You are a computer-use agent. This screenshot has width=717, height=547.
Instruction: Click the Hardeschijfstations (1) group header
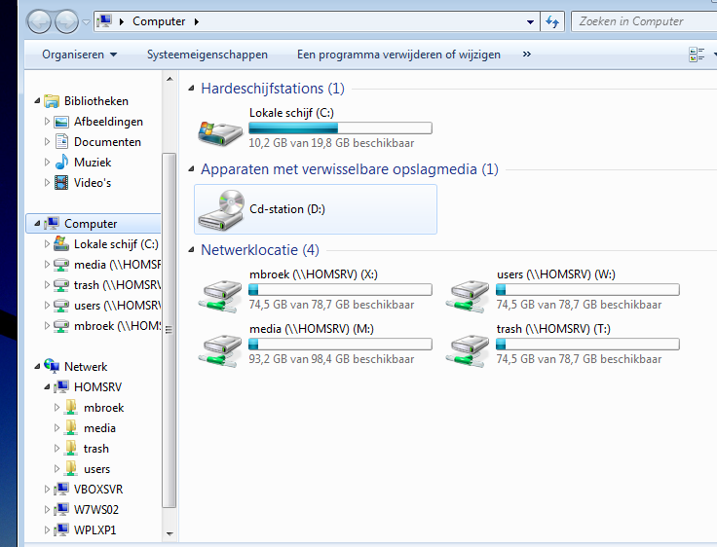(273, 89)
